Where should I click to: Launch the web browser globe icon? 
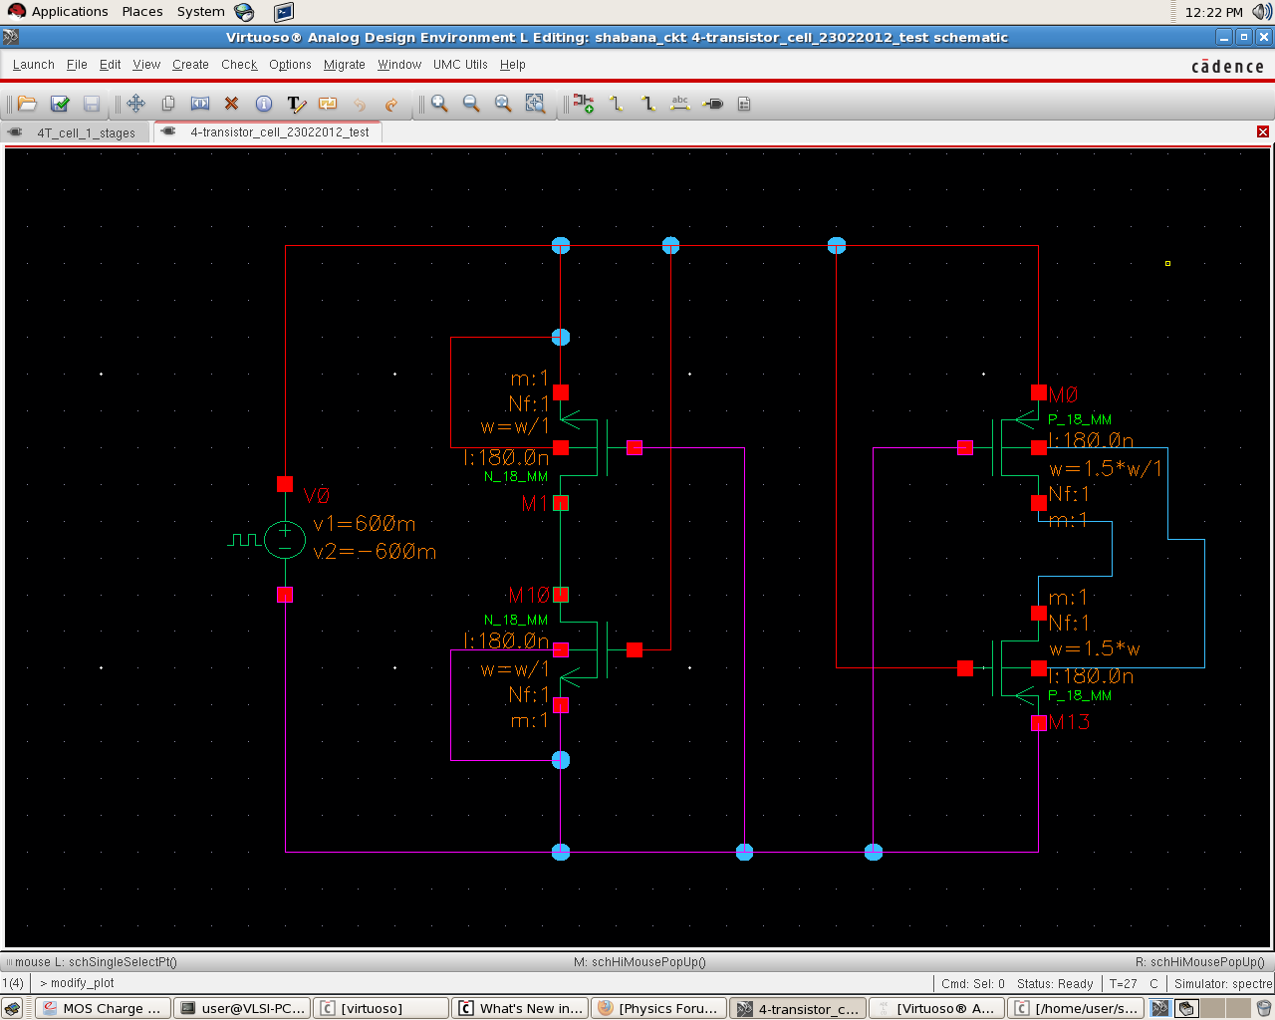(244, 12)
